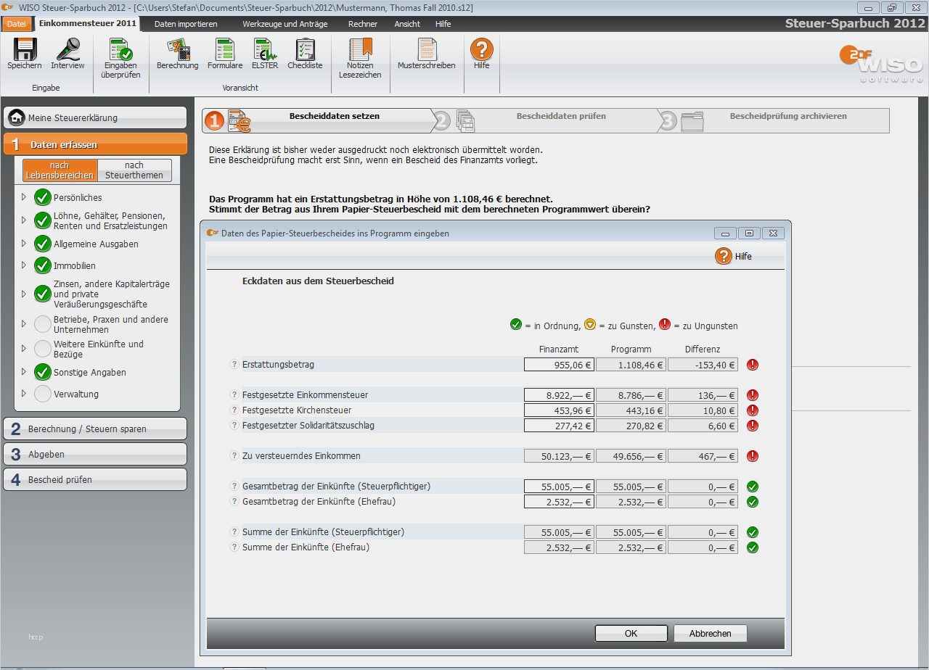Expand the Persönliches tree entry
The image size is (929, 670).
click(x=23, y=197)
